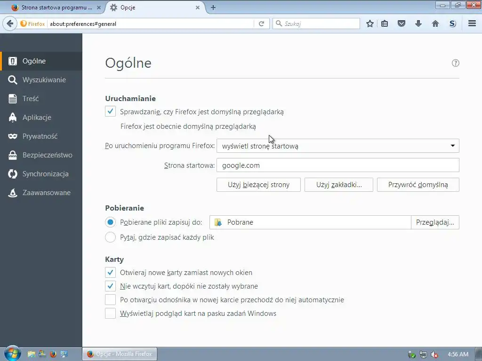Viewport: 482px width, 361px height.
Task: Open the Treść preferences section
Action: (x=41, y=99)
